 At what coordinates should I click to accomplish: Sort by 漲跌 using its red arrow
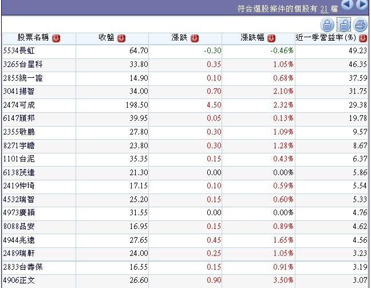(195, 38)
